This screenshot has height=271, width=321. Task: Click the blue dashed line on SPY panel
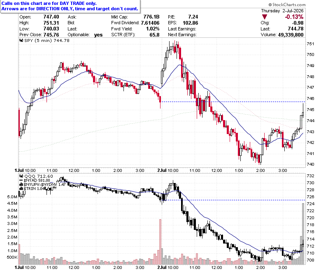(x=233, y=102)
